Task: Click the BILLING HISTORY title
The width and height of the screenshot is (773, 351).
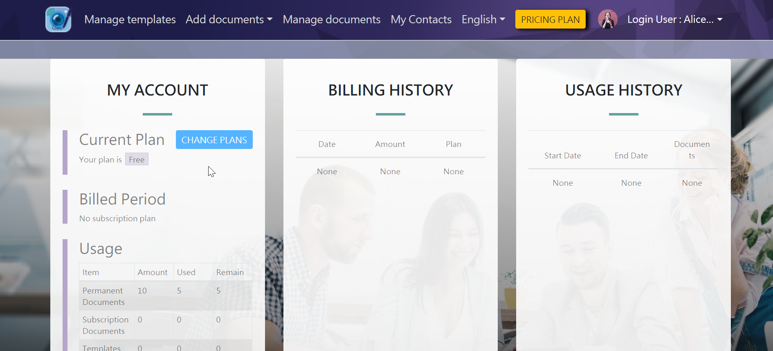Action: click(391, 90)
